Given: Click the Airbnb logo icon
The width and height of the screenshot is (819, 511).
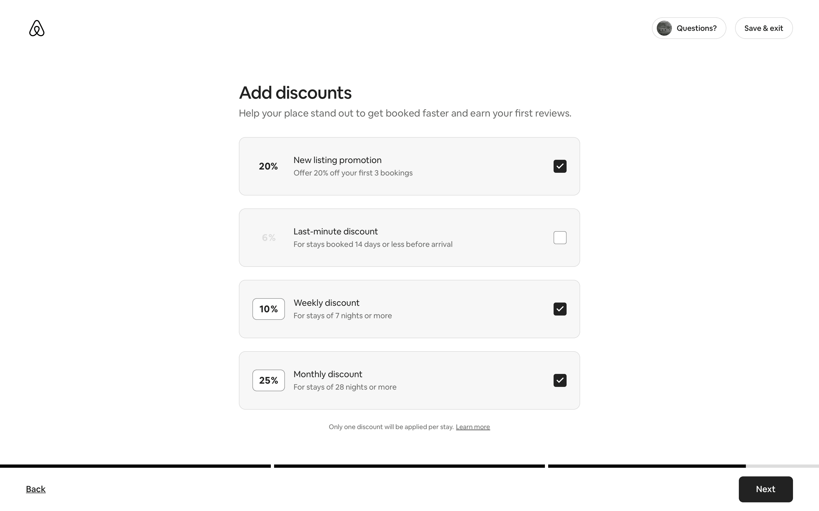Looking at the screenshot, I should pos(37,28).
